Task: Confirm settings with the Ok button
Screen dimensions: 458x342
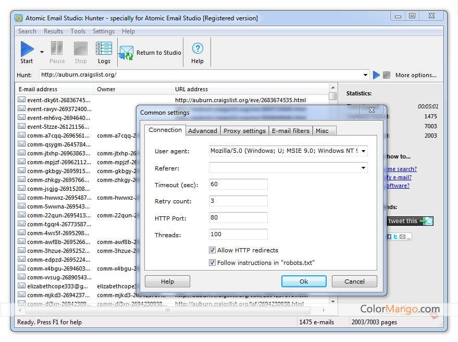Action: (x=304, y=282)
